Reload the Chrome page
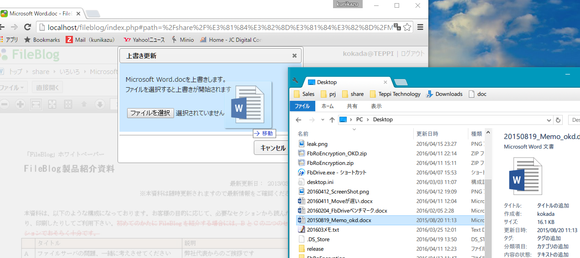 (x=28, y=27)
